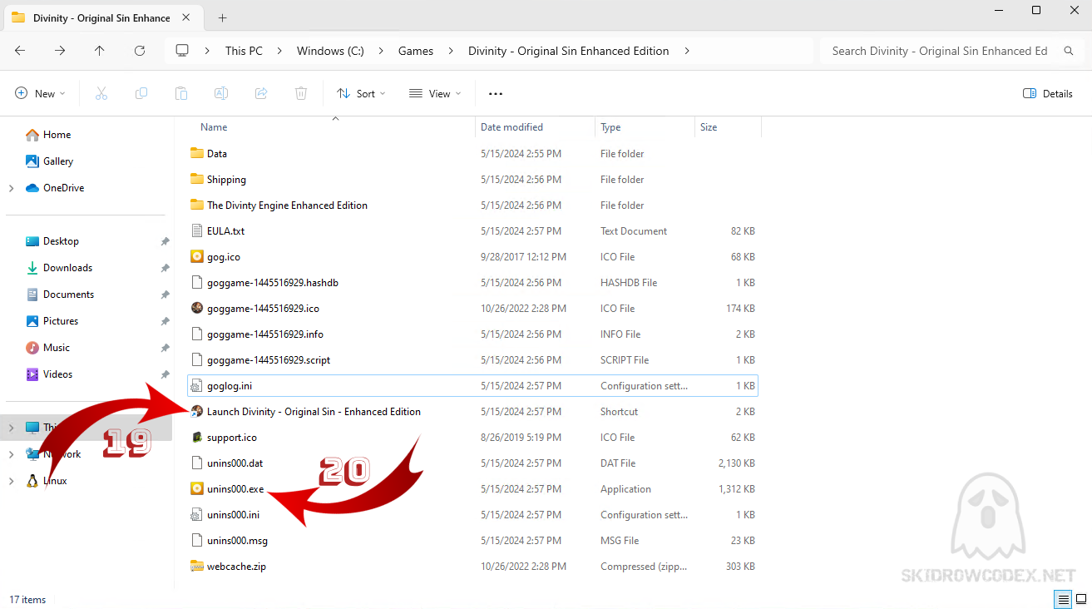Select the support.ico file icon
The width and height of the screenshot is (1092, 609).
tap(197, 437)
